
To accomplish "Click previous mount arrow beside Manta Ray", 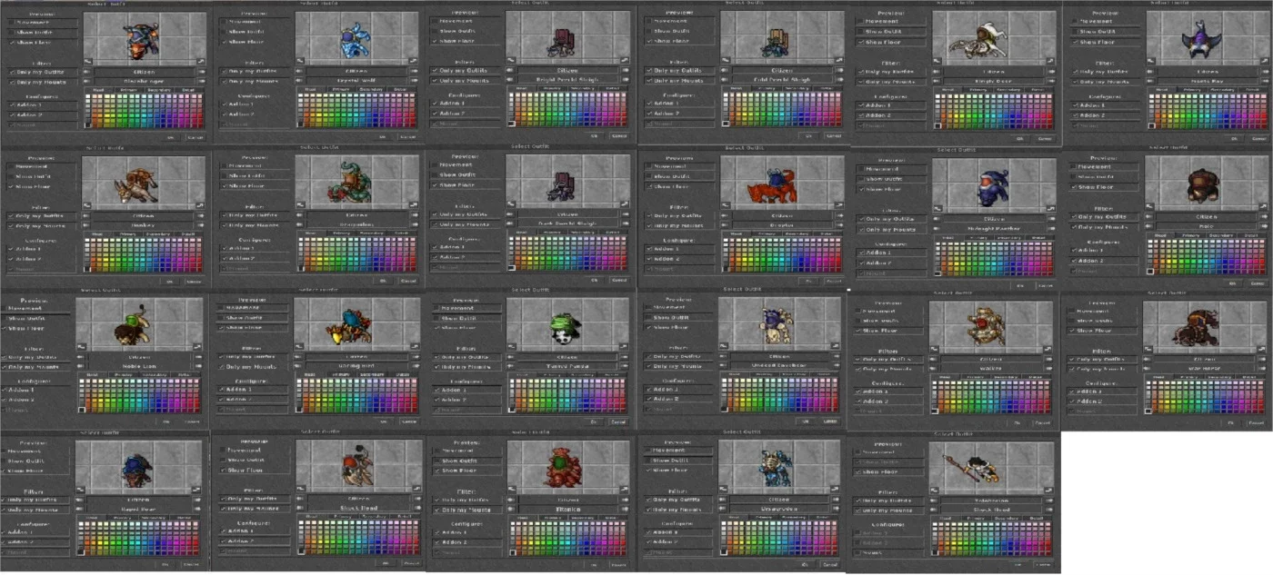I will [1150, 81].
